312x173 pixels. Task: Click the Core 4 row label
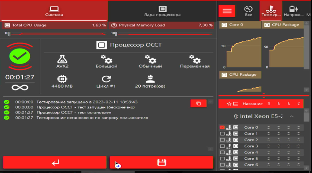251,152
